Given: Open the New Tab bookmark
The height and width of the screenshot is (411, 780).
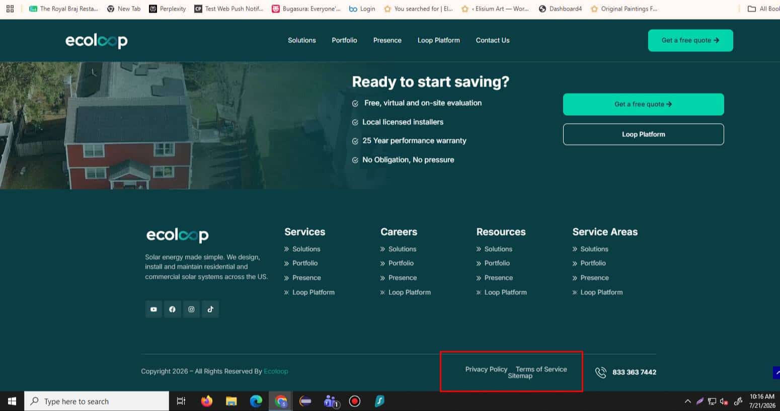Looking at the screenshot, I should [124, 9].
